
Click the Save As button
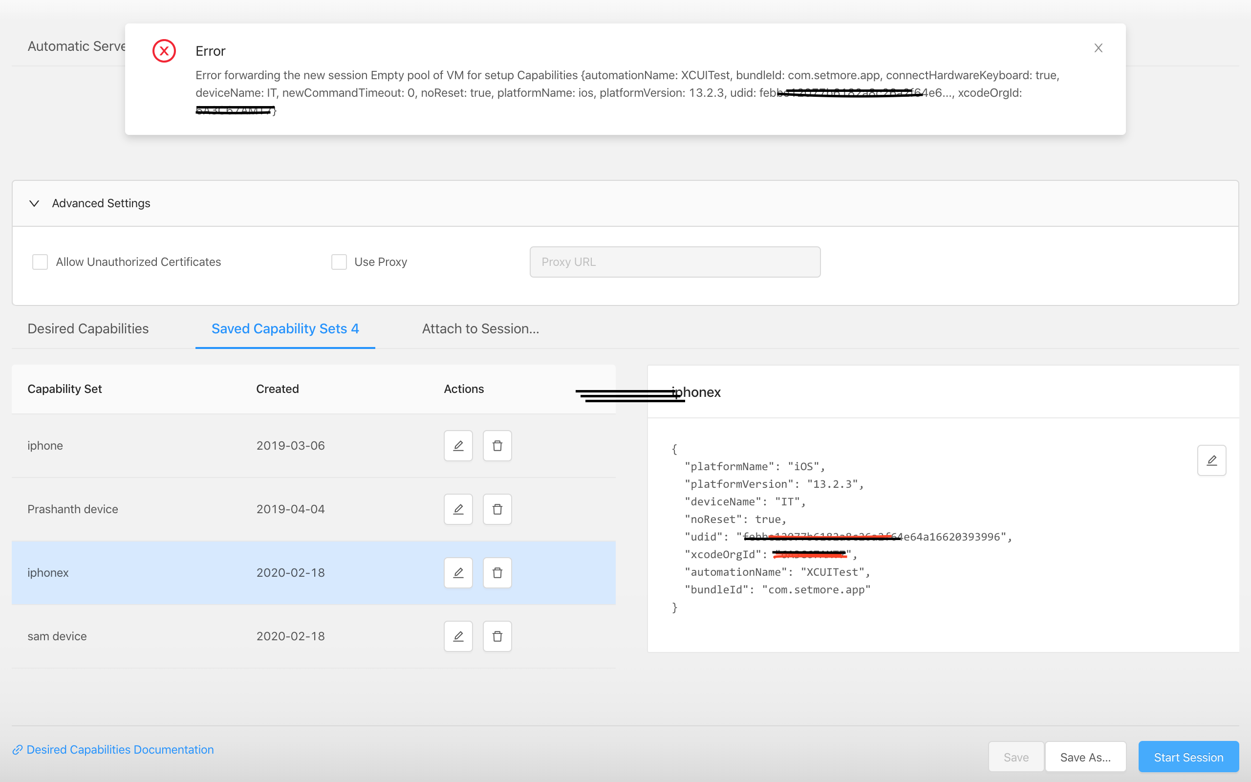point(1085,757)
